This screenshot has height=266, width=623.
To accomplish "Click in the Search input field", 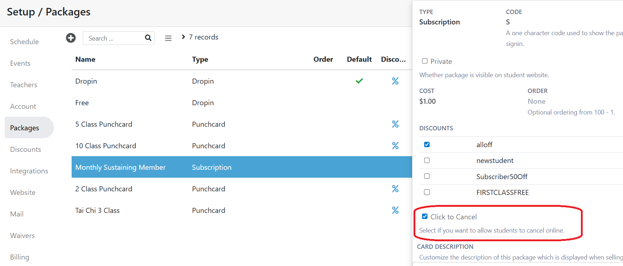I will [x=113, y=38].
